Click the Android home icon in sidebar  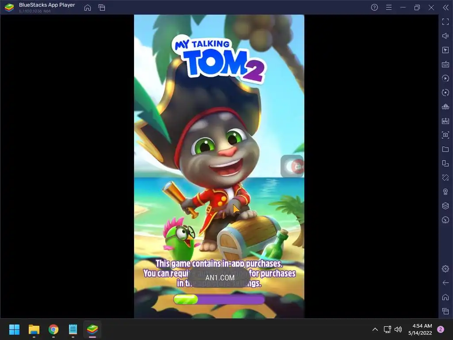click(x=445, y=297)
